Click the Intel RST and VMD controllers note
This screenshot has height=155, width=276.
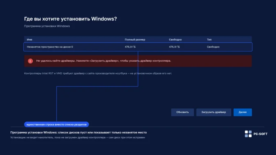point(98,74)
